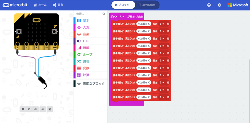
Task: Click the Microsoft logo
Action: 238,5
